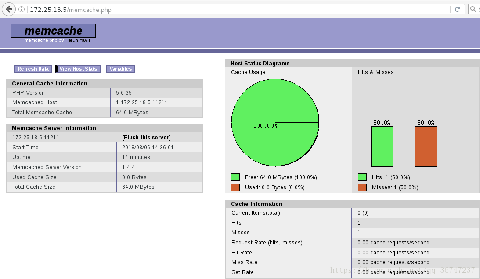
Task: Click Memcache Server Information header
Action: point(105,128)
